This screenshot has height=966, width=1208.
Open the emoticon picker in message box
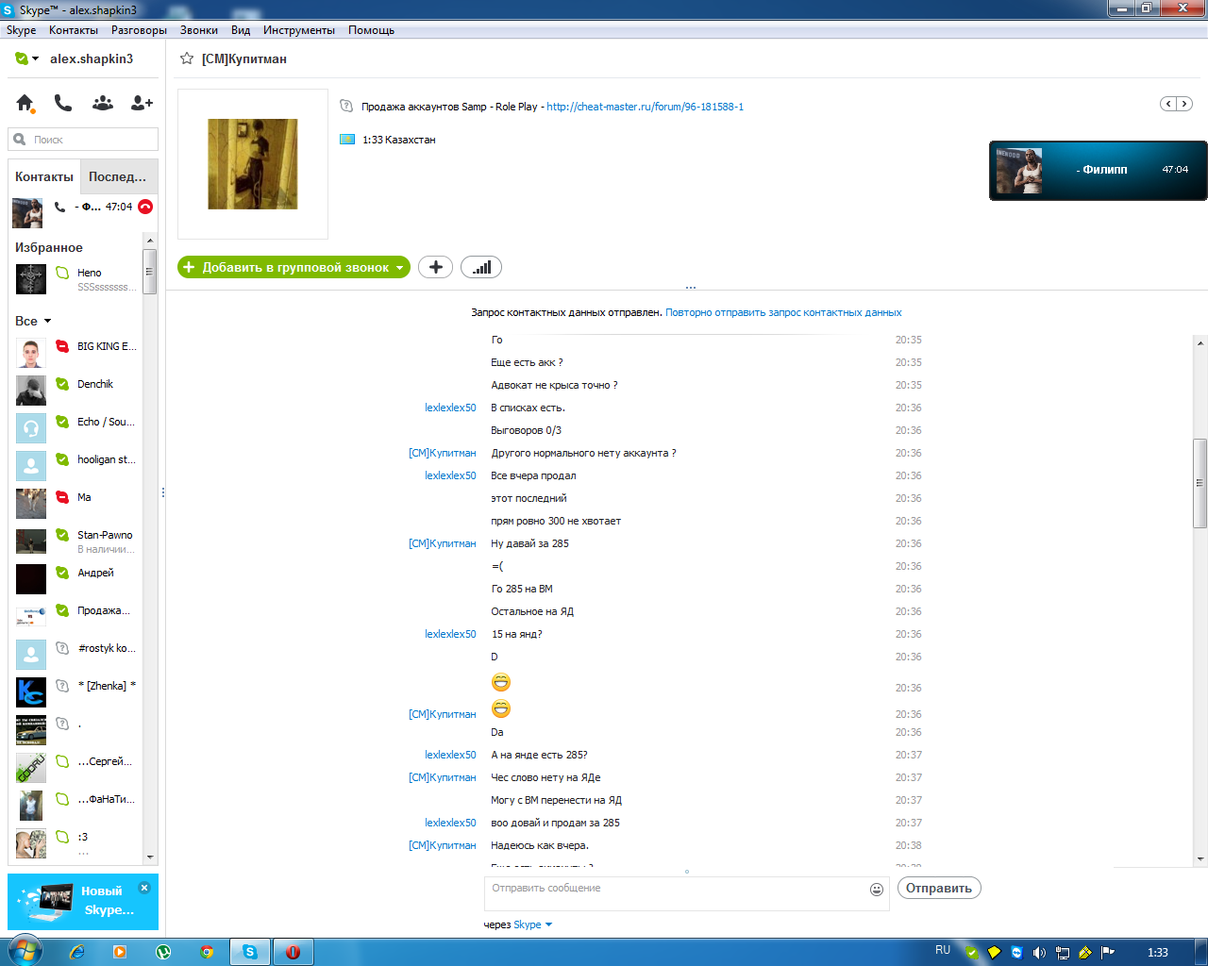(x=877, y=889)
